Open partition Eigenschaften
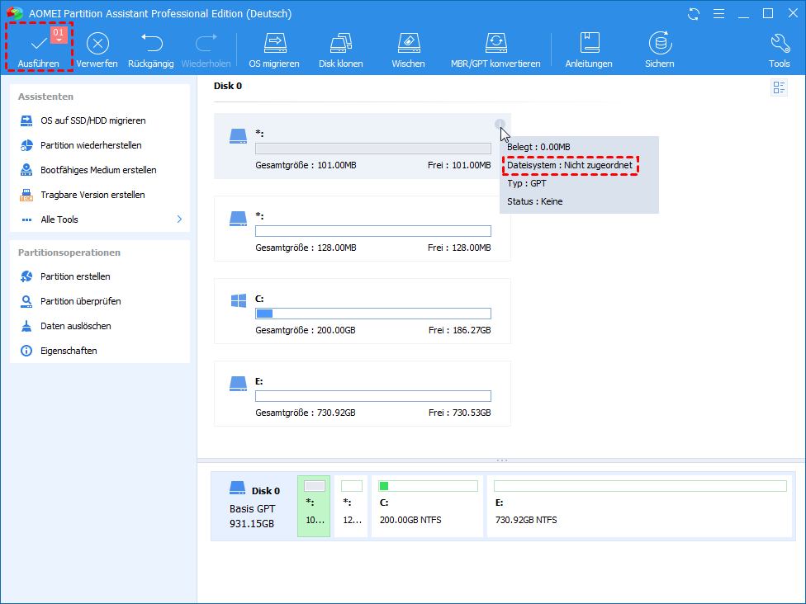 pyautogui.click(x=69, y=351)
